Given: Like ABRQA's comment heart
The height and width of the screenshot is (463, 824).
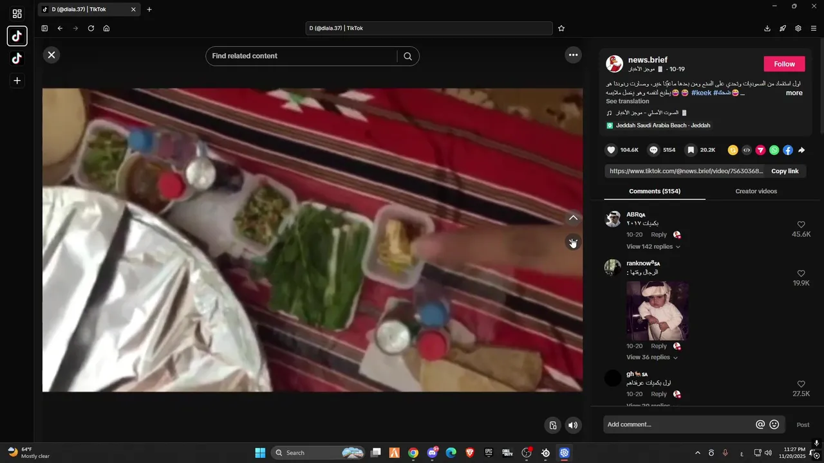Looking at the screenshot, I should [801, 224].
